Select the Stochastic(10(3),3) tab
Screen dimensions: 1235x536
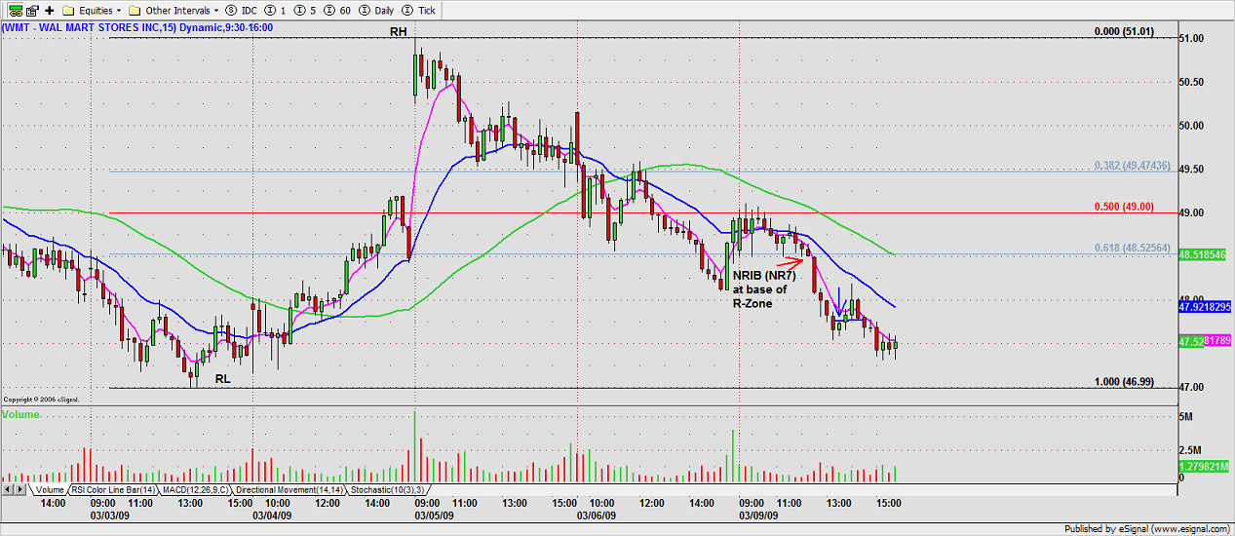point(387,489)
